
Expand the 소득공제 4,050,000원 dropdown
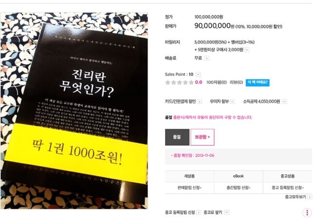click(284, 102)
